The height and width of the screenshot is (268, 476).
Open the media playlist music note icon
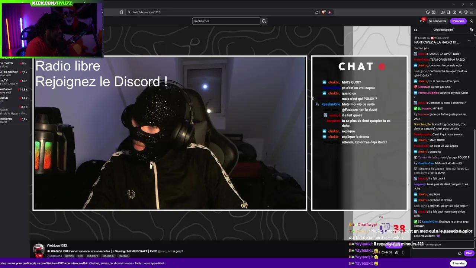click(x=443, y=12)
